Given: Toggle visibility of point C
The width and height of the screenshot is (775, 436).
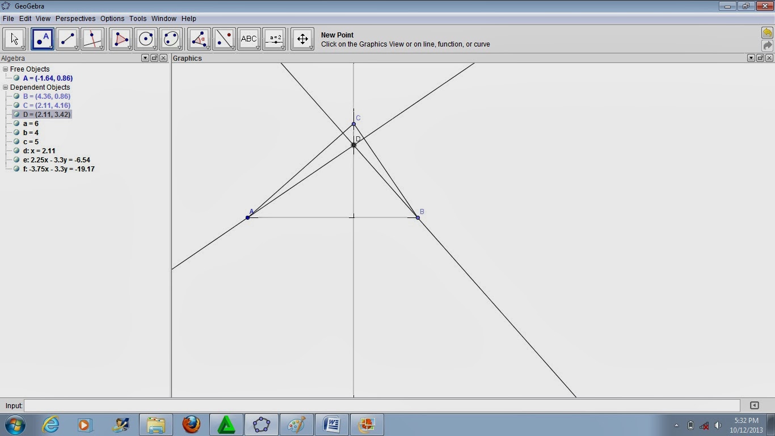Looking at the screenshot, I should click(x=16, y=105).
